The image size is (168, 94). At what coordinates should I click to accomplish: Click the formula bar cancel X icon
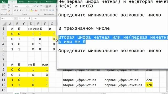coord(20,18)
